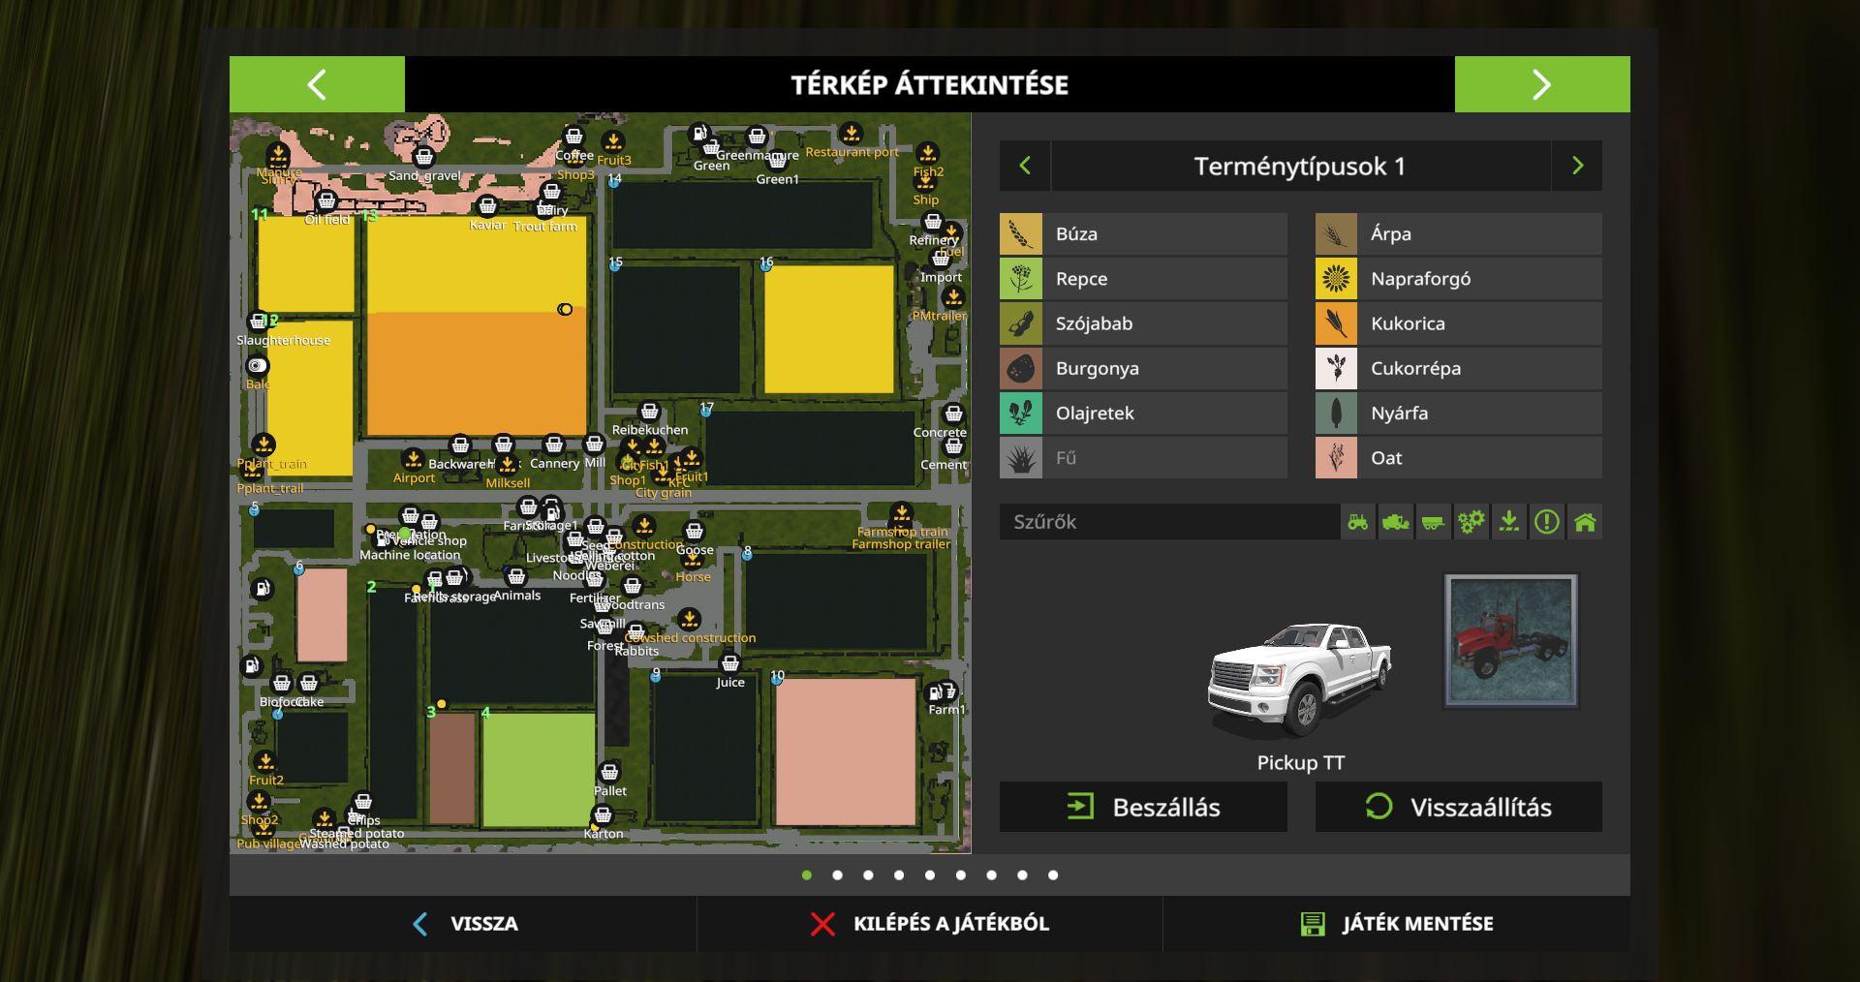Click the Napraforgó color swatch
The image size is (1860, 982).
pos(1336,279)
